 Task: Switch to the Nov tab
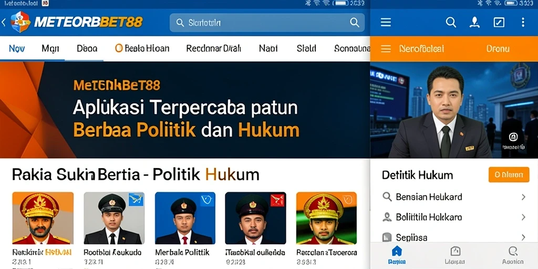(x=16, y=48)
